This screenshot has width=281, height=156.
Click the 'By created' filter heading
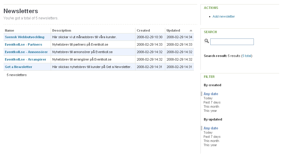pos(212,85)
